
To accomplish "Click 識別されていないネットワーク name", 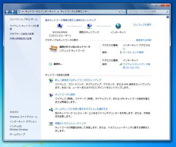I will click(x=75, y=47).
